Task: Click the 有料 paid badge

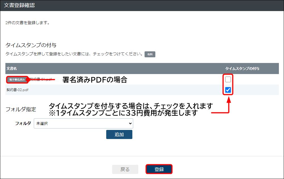Action: (x=150, y=54)
